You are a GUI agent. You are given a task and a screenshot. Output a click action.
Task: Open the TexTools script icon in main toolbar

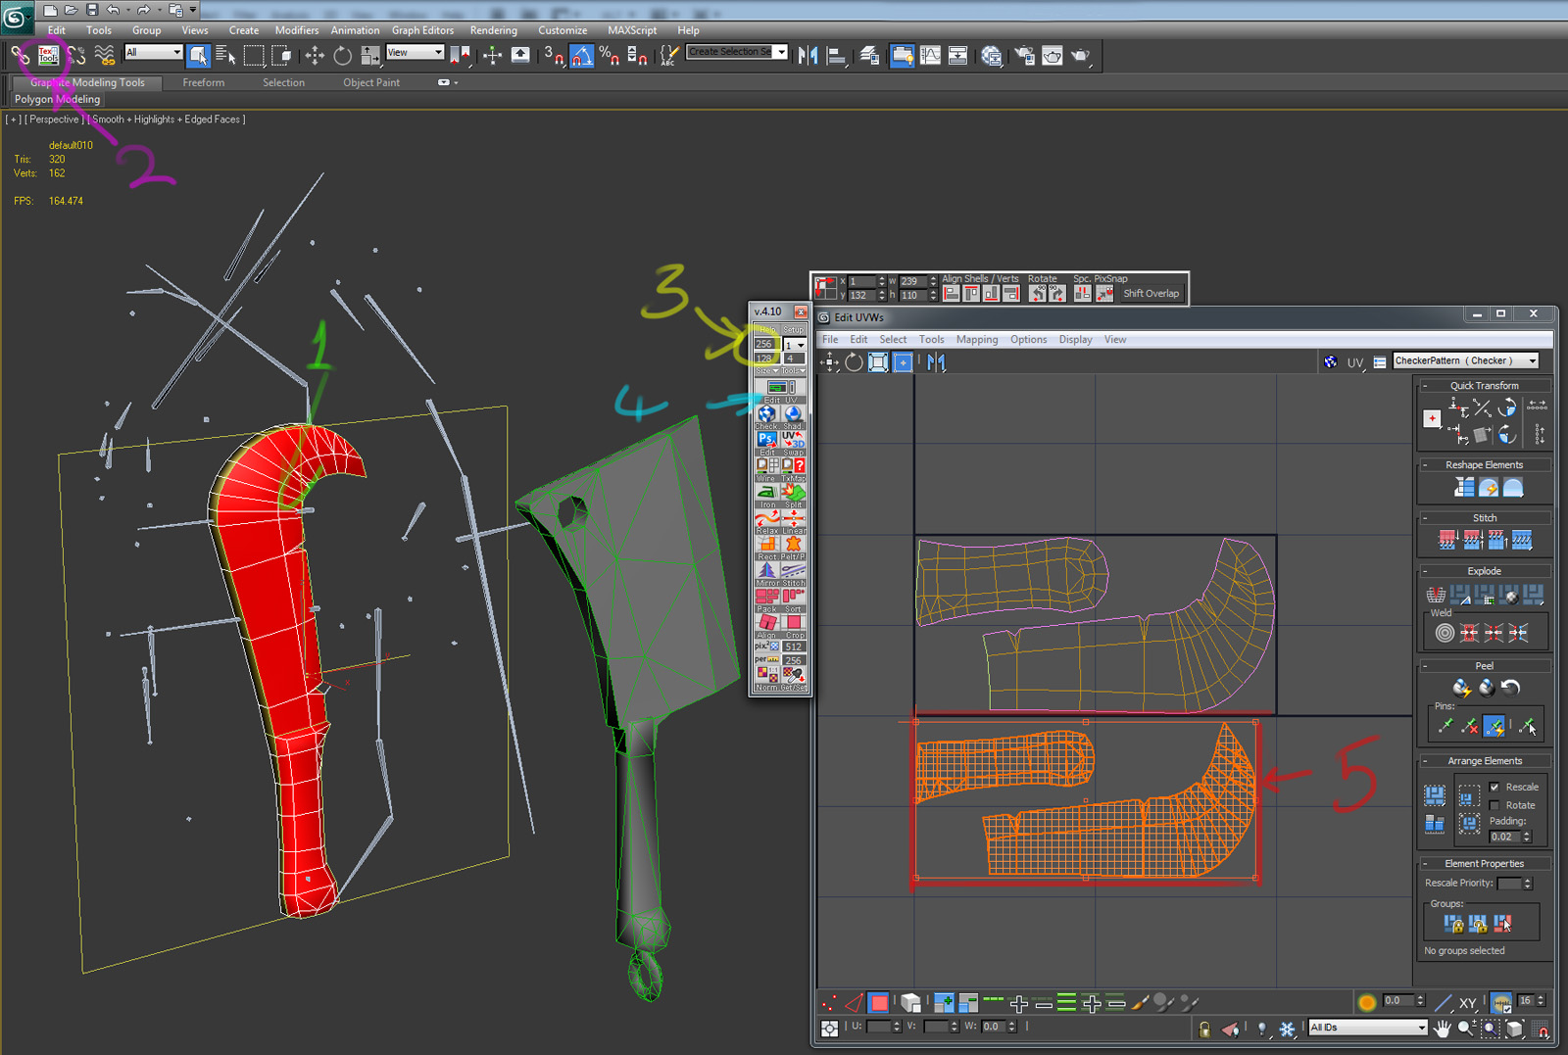pos(47,56)
